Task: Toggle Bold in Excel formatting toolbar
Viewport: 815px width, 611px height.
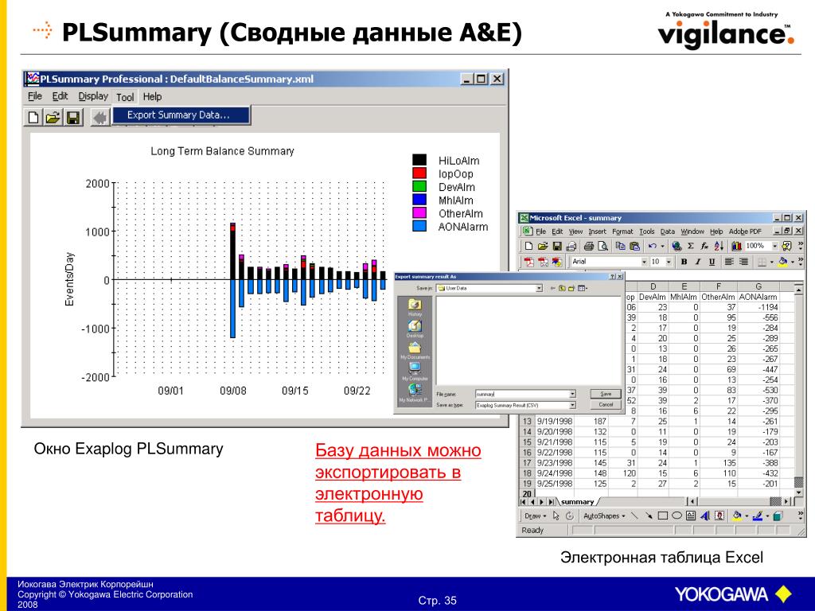Action: [x=684, y=262]
